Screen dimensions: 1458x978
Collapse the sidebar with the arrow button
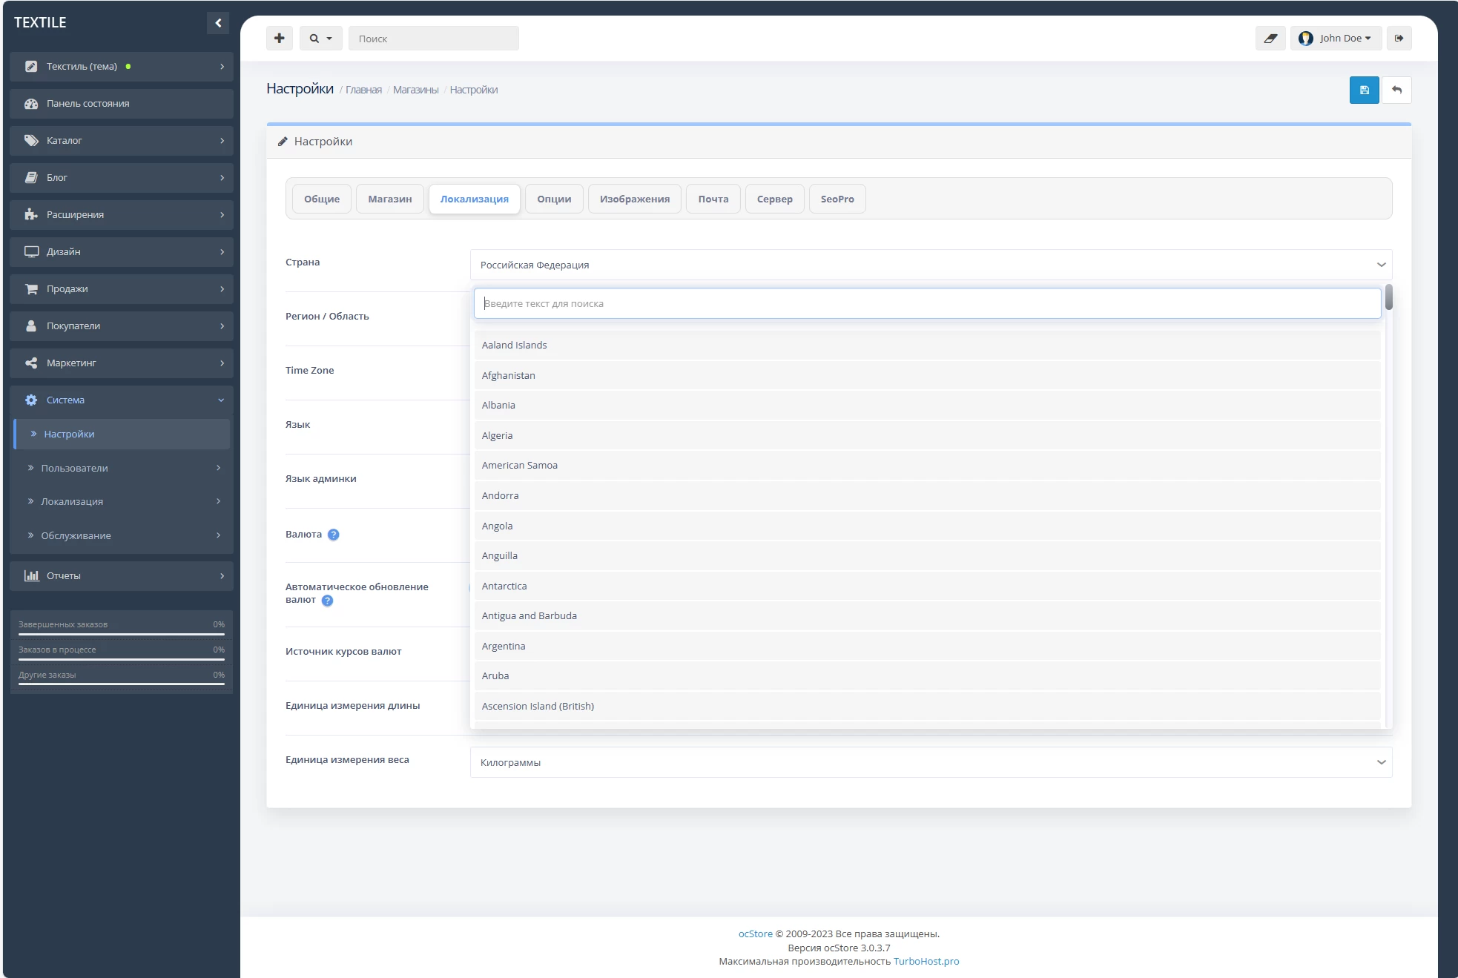218,23
